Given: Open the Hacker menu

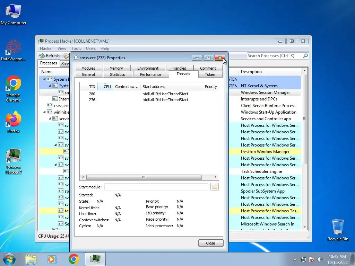Looking at the screenshot, I should (46, 48).
